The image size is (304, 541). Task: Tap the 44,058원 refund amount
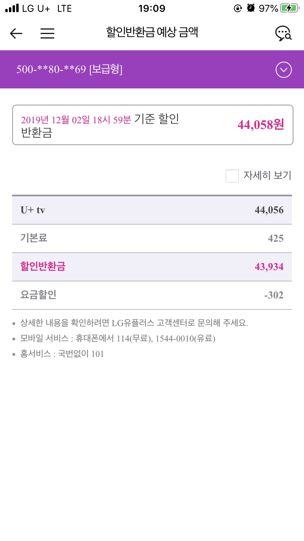(261, 125)
